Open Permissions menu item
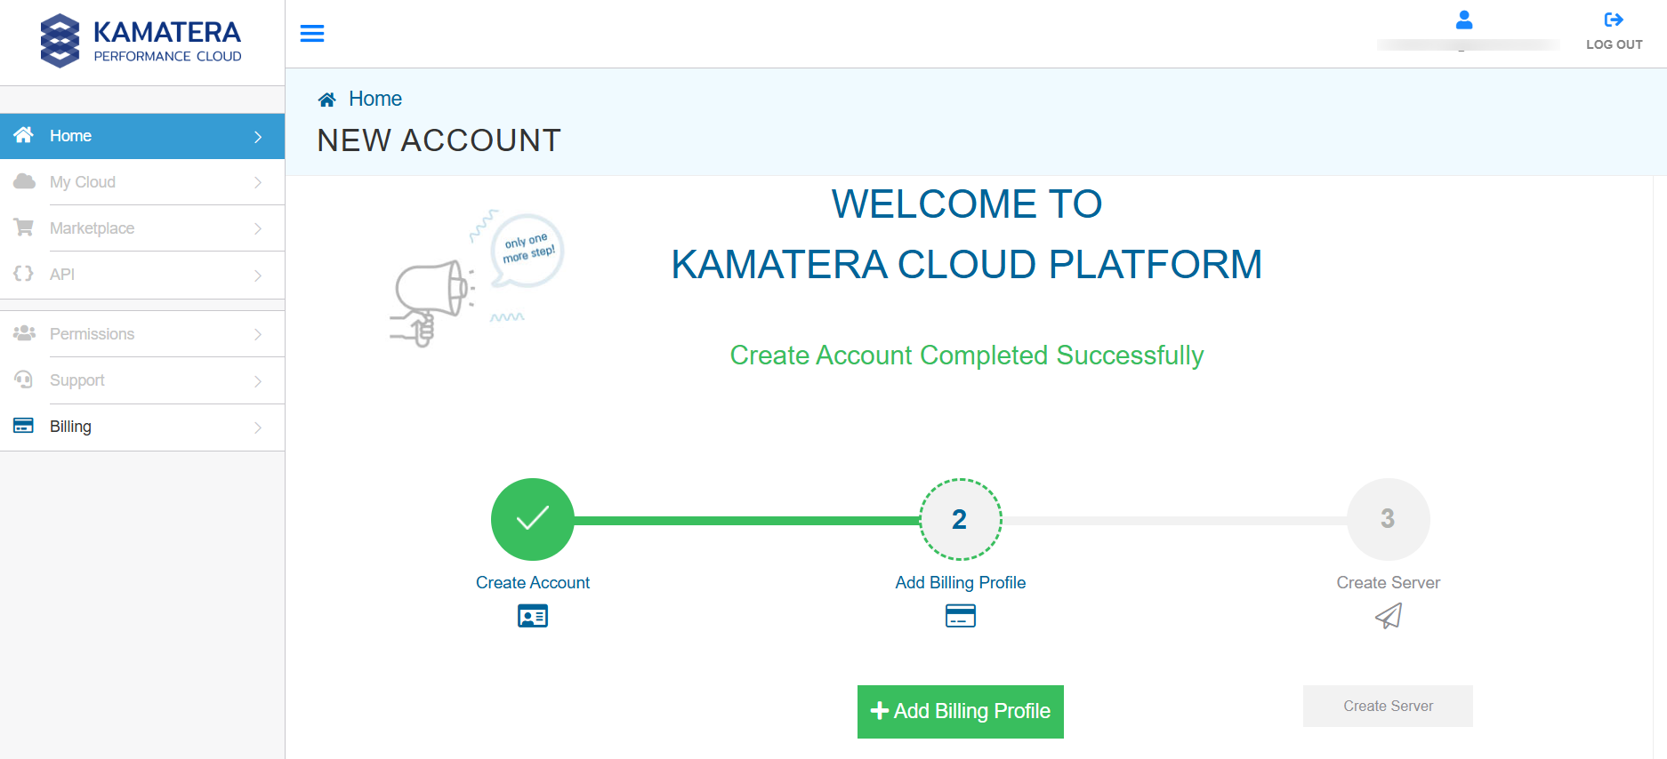This screenshot has height=759, width=1667. coord(142,334)
